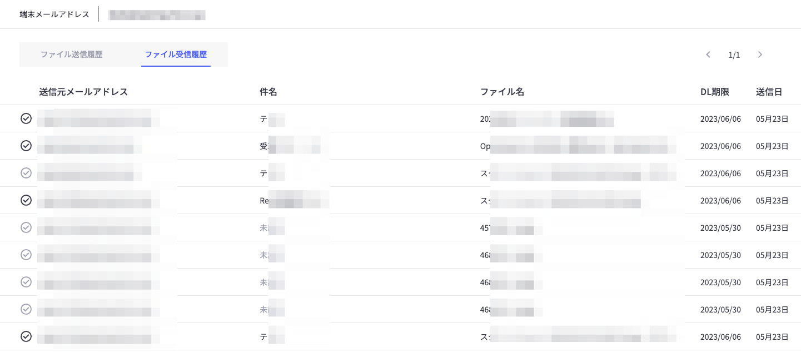Screen dimensions: 801x362
Task: Click the 送信元メールアドレス column header
Action: (x=83, y=92)
